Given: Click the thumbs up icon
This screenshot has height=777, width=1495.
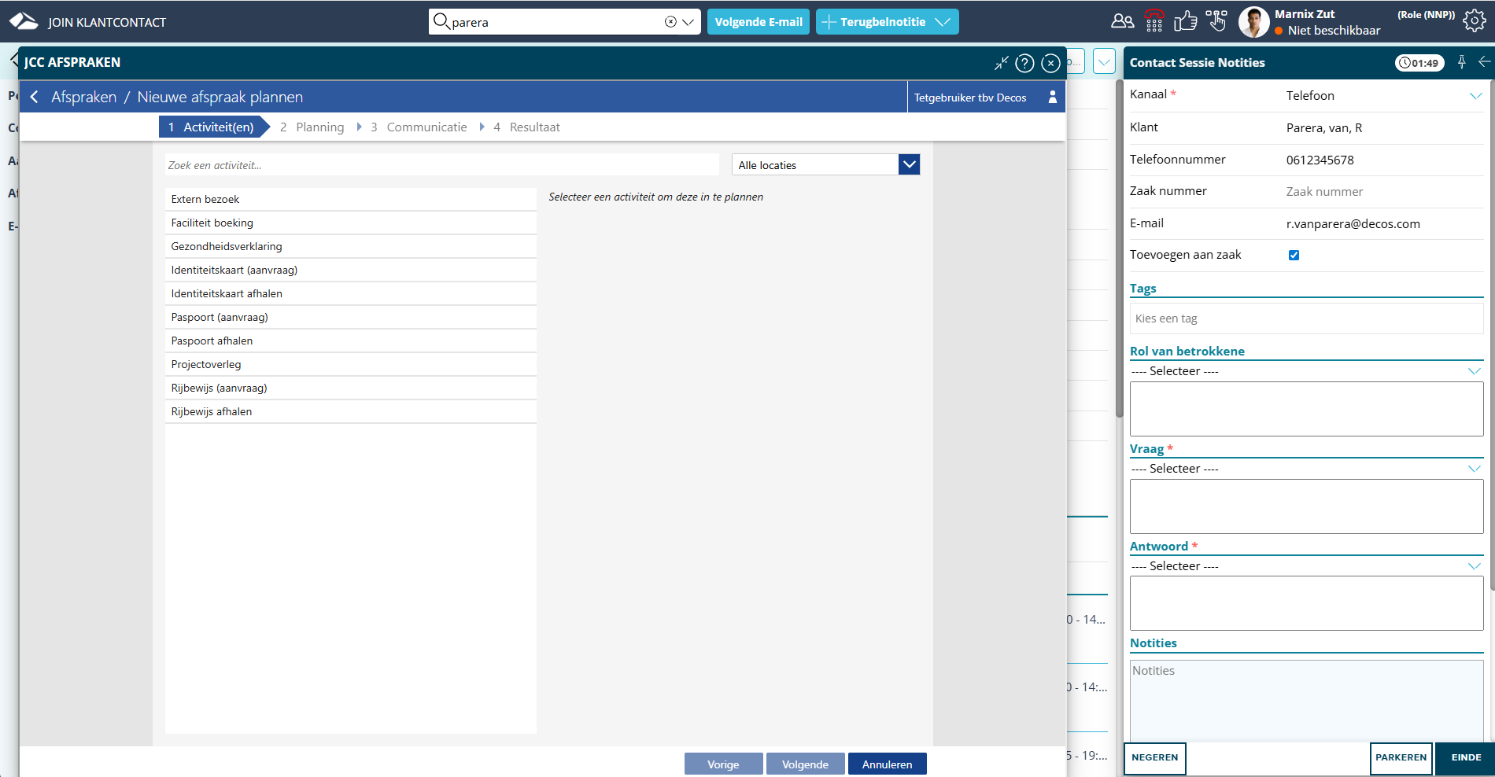Looking at the screenshot, I should point(1185,21).
